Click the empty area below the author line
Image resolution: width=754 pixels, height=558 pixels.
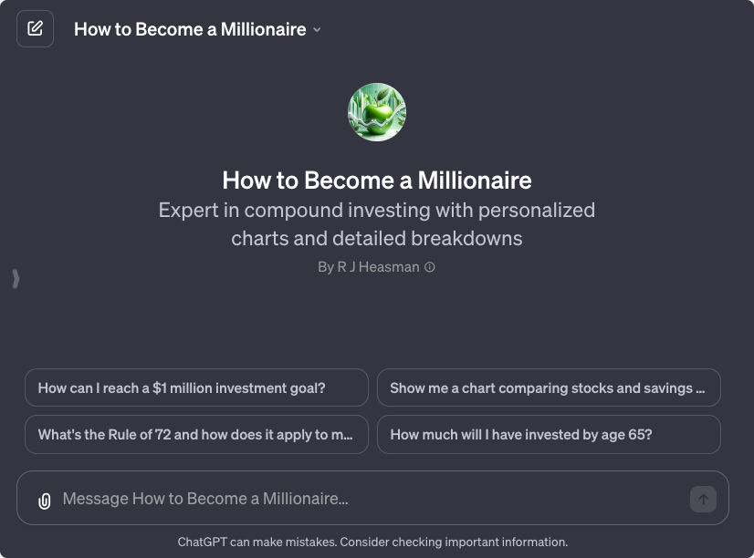(377, 319)
